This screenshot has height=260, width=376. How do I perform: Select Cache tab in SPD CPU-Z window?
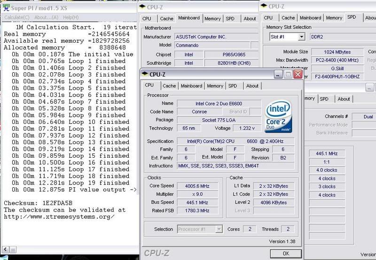pos(288,18)
